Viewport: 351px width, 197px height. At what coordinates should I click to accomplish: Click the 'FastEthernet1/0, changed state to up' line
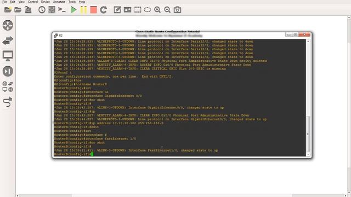tap(136, 150)
